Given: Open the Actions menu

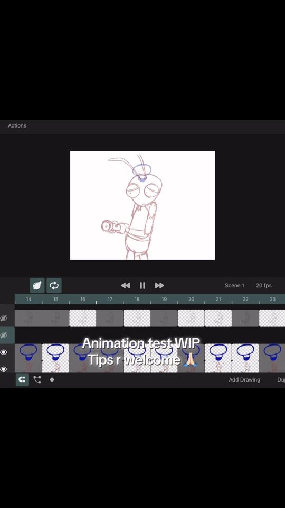Looking at the screenshot, I should (x=17, y=125).
